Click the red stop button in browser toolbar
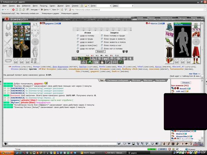 [13, 10]
